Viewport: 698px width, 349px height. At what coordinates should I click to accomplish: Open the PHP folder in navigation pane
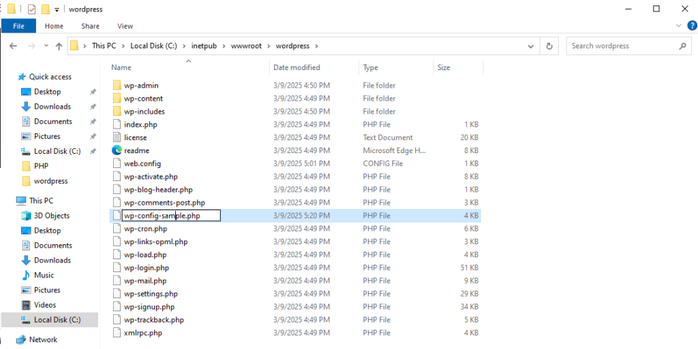pos(41,166)
